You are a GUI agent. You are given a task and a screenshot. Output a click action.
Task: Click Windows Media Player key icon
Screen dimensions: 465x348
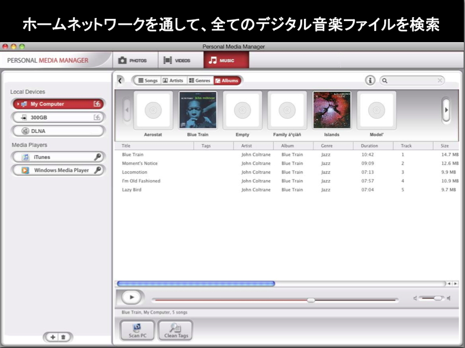pos(97,170)
